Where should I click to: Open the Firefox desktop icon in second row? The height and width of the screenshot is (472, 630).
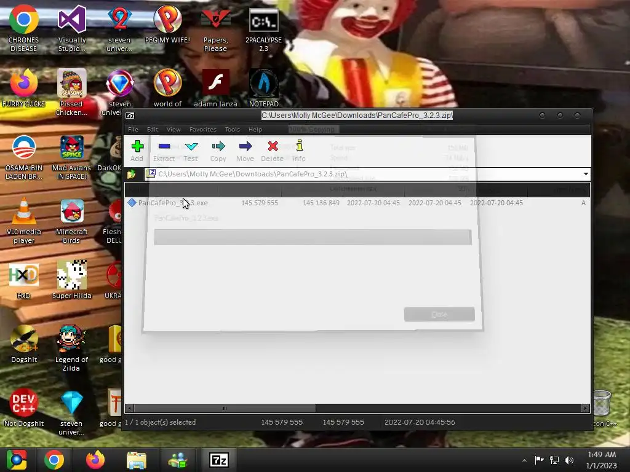[x=24, y=87]
